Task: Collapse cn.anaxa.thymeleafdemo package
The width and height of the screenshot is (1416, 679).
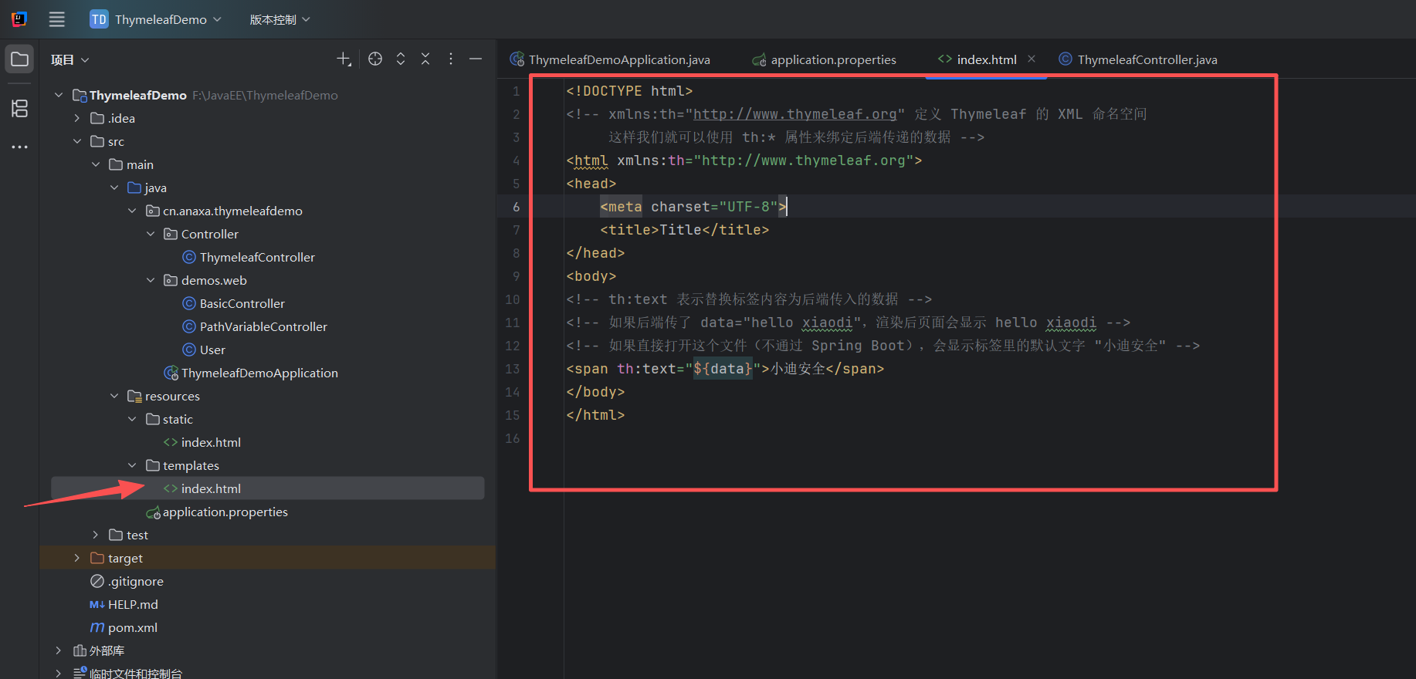Action: coord(132,211)
